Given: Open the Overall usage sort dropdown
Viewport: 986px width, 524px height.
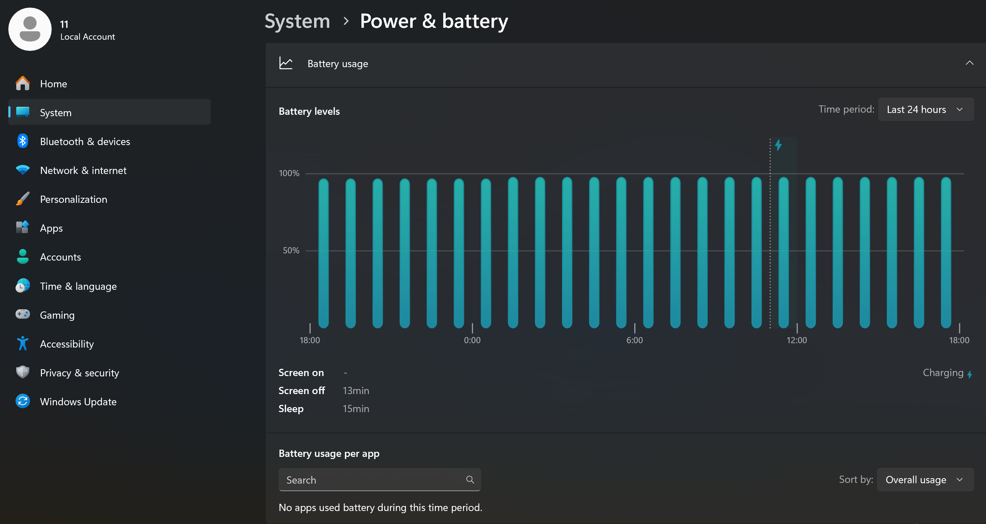Looking at the screenshot, I should (x=925, y=480).
